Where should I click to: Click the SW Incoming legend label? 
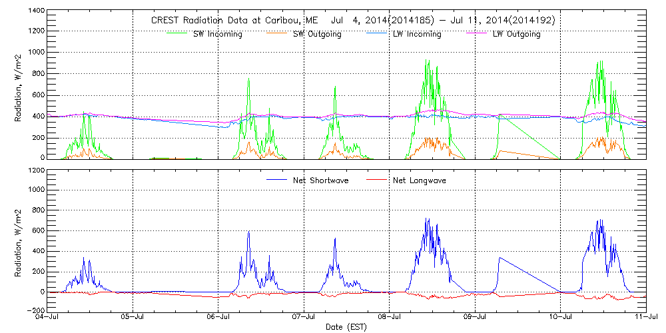216,35
